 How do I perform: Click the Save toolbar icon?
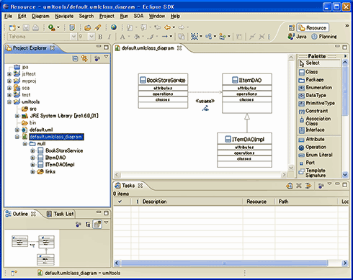26,27
